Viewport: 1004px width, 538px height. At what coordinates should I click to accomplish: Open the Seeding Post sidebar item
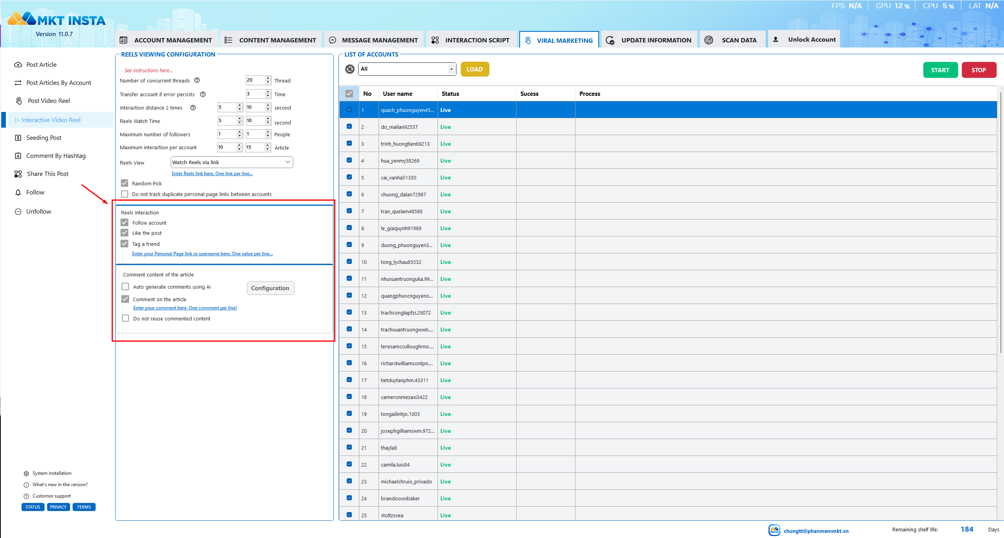[x=44, y=138]
